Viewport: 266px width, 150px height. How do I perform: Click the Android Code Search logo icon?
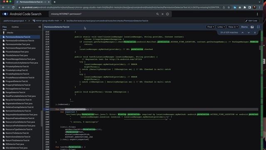5,14
